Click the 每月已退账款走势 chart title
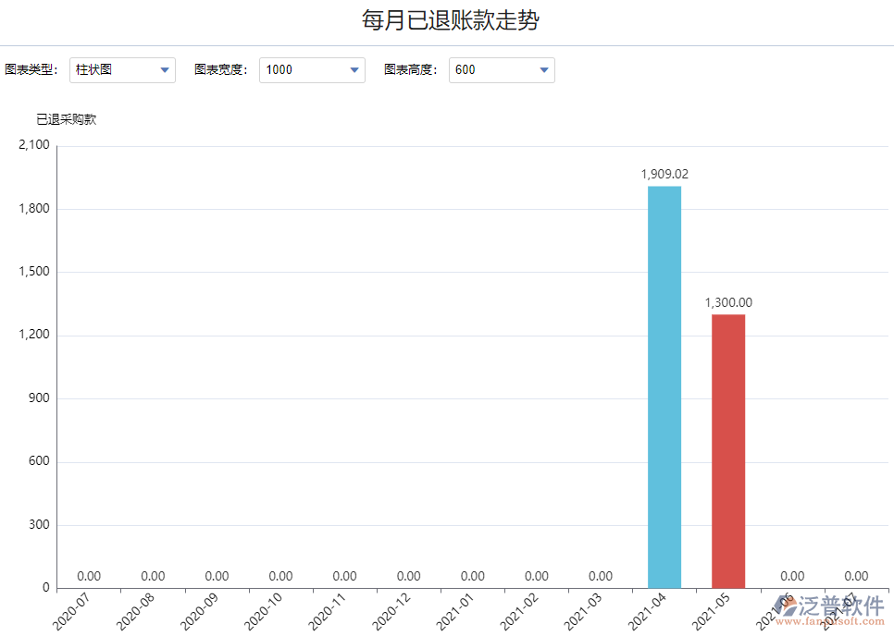The image size is (894, 636). click(447, 18)
